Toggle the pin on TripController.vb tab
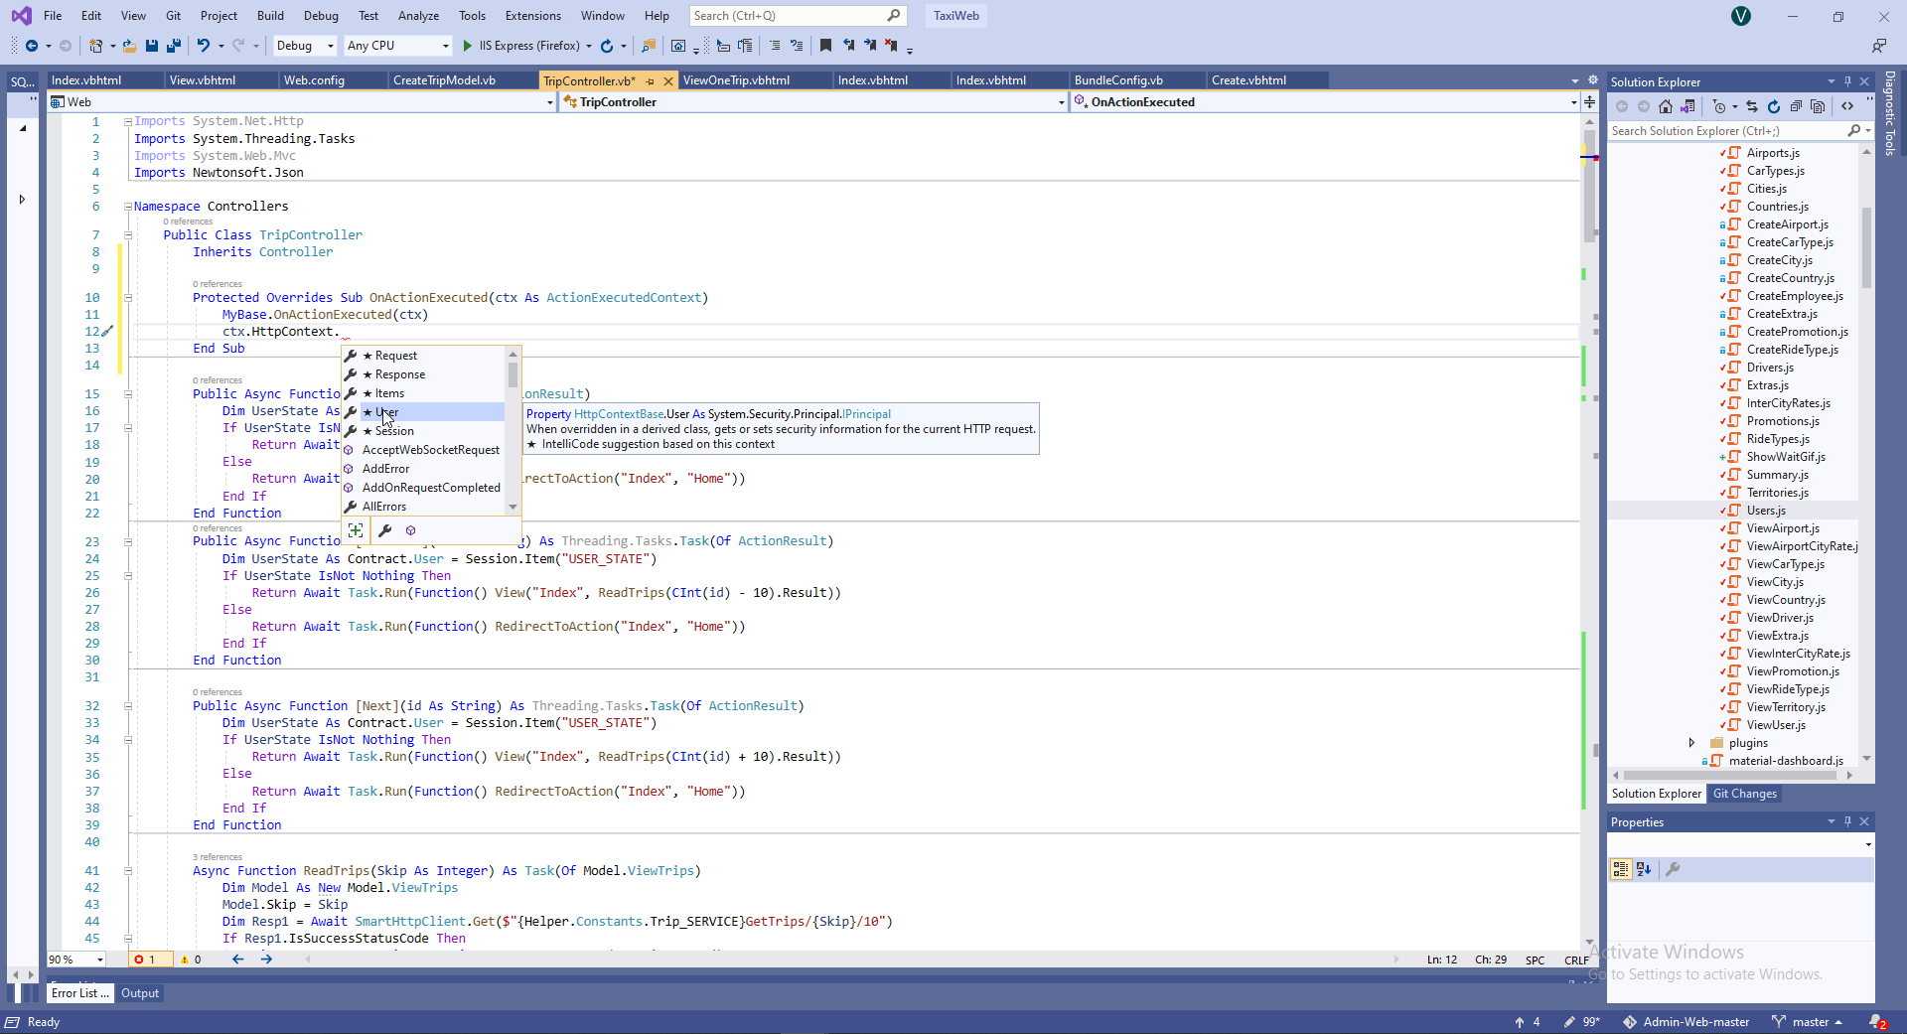This screenshot has width=1907, height=1034. pos(651,81)
